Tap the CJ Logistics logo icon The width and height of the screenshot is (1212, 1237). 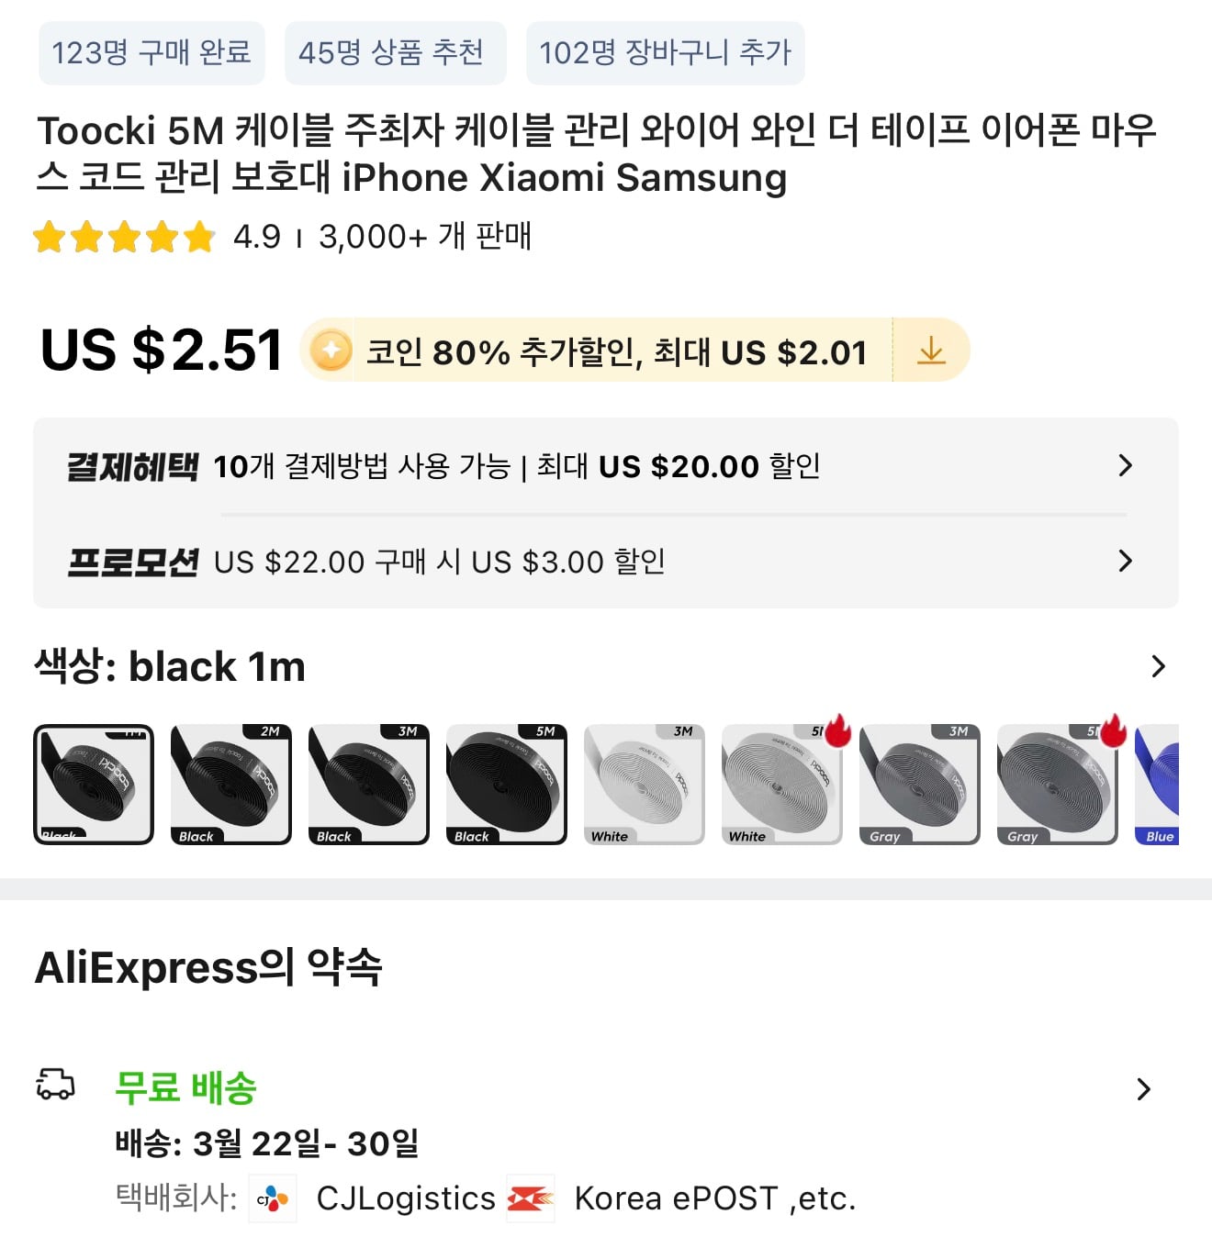point(273,1198)
